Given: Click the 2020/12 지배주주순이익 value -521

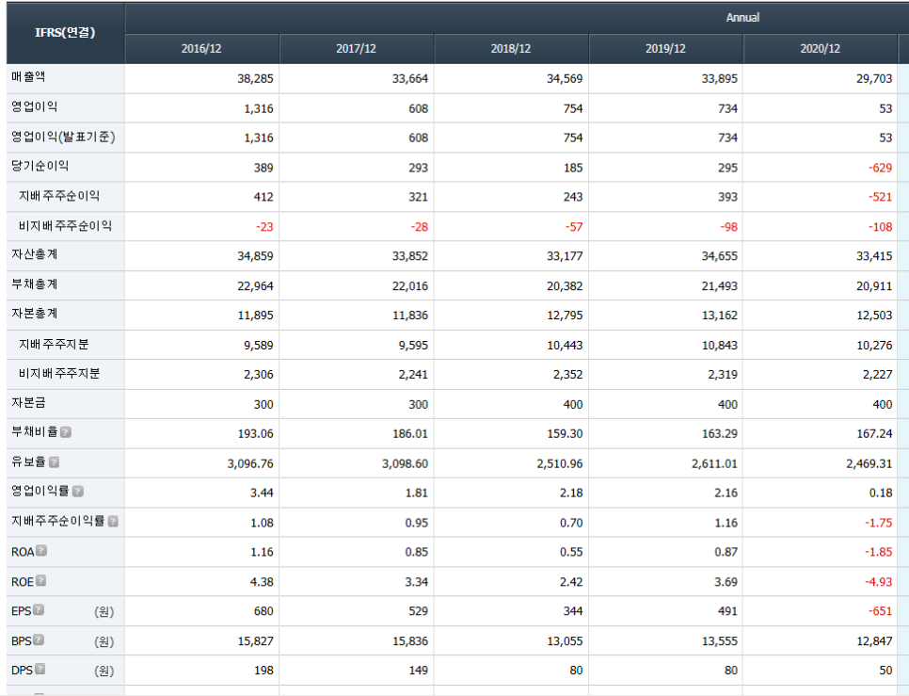Looking at the screenshot, I should [x=880, y=197].
